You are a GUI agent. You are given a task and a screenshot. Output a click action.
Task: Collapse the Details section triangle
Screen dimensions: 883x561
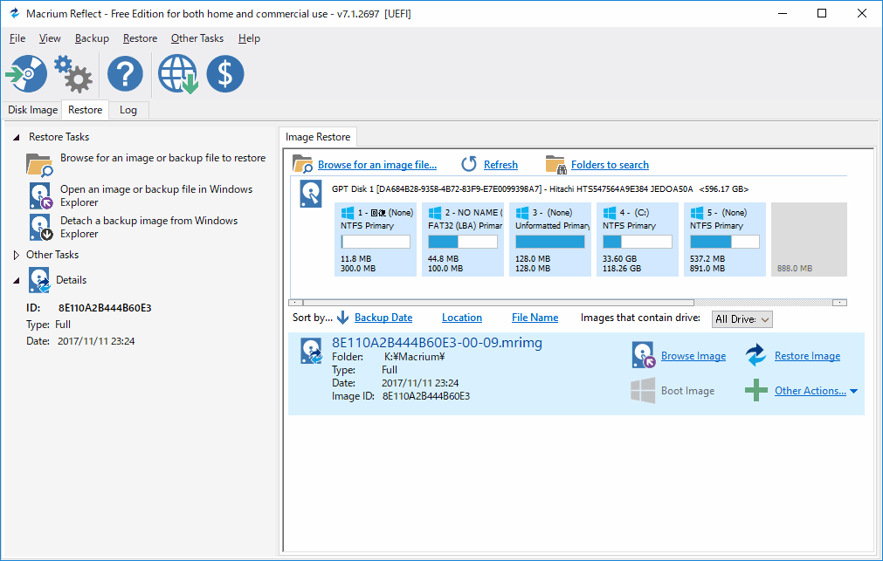[17, 280]
